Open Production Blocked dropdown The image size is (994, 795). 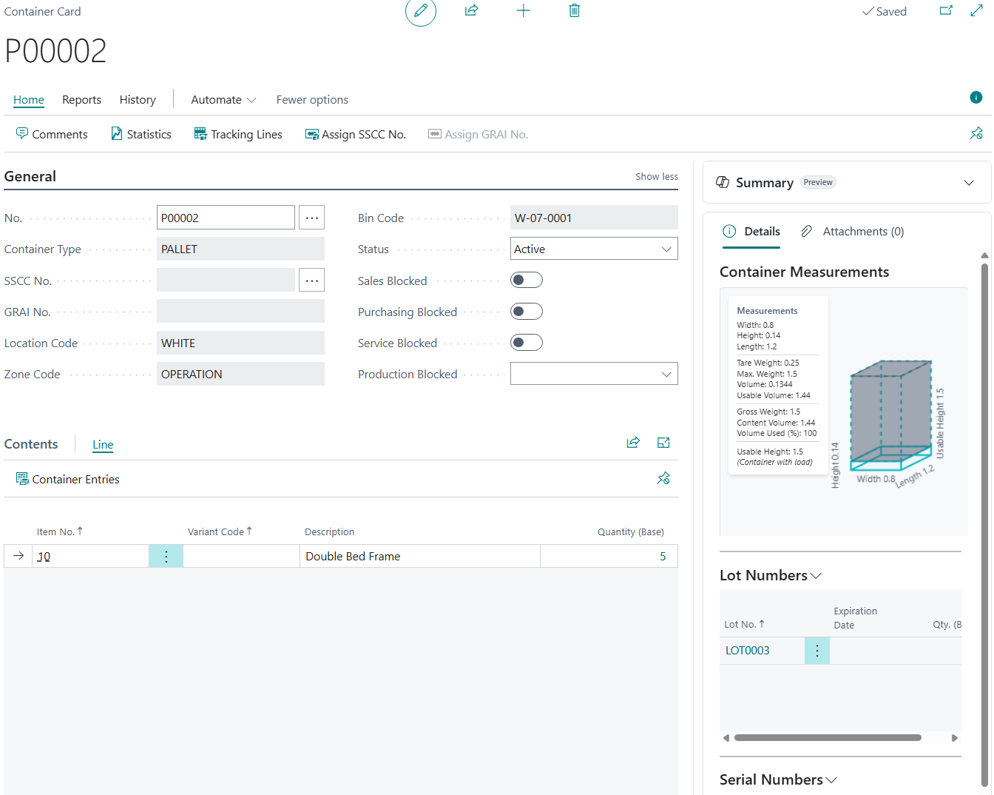click(594, 374)
